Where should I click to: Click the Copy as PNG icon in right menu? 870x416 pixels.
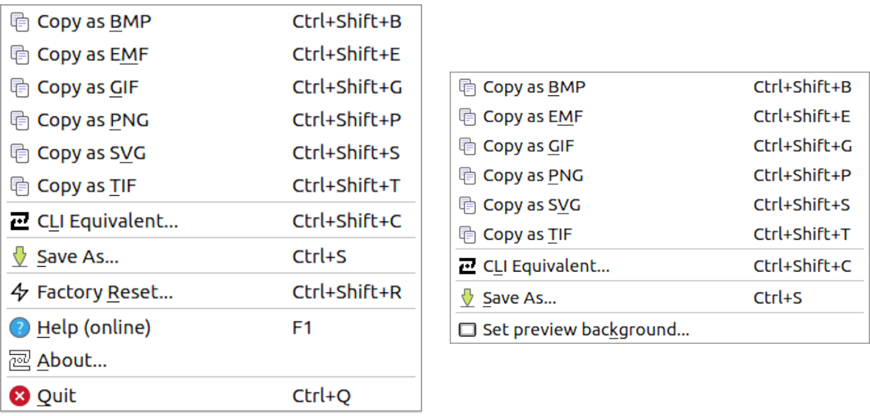pos(468,175)
